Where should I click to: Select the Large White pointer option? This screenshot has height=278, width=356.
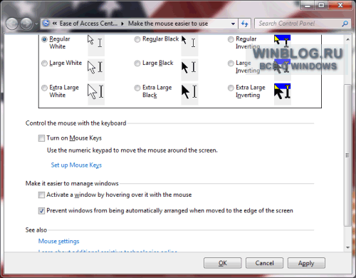tap(44, 63)
